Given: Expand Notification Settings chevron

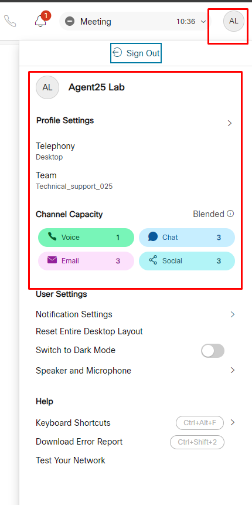Looking at the screenshot, I should click(233, 314).
